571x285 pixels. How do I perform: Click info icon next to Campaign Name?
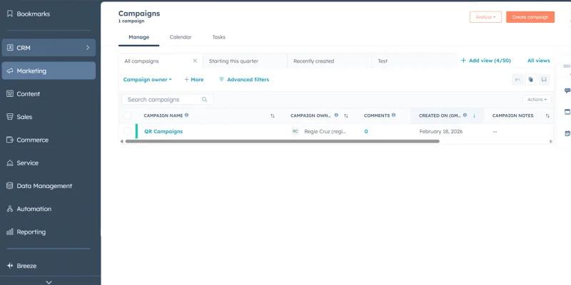(187, 115)
